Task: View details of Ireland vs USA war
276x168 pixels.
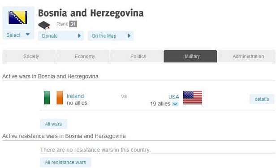Action: click(x=262, y=99)
